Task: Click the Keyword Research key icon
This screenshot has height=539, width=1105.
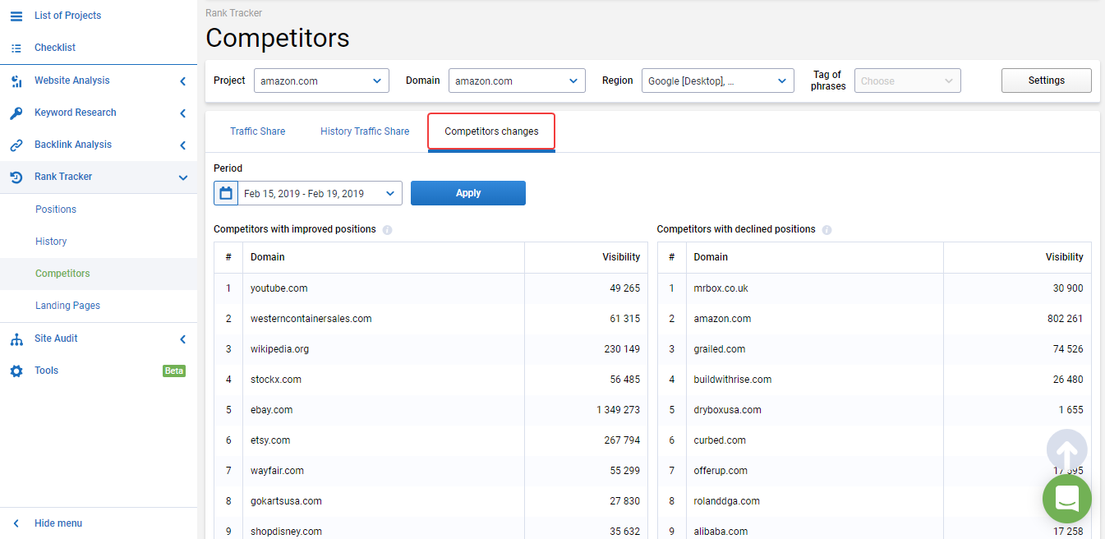Action: [x=16, y=113]
